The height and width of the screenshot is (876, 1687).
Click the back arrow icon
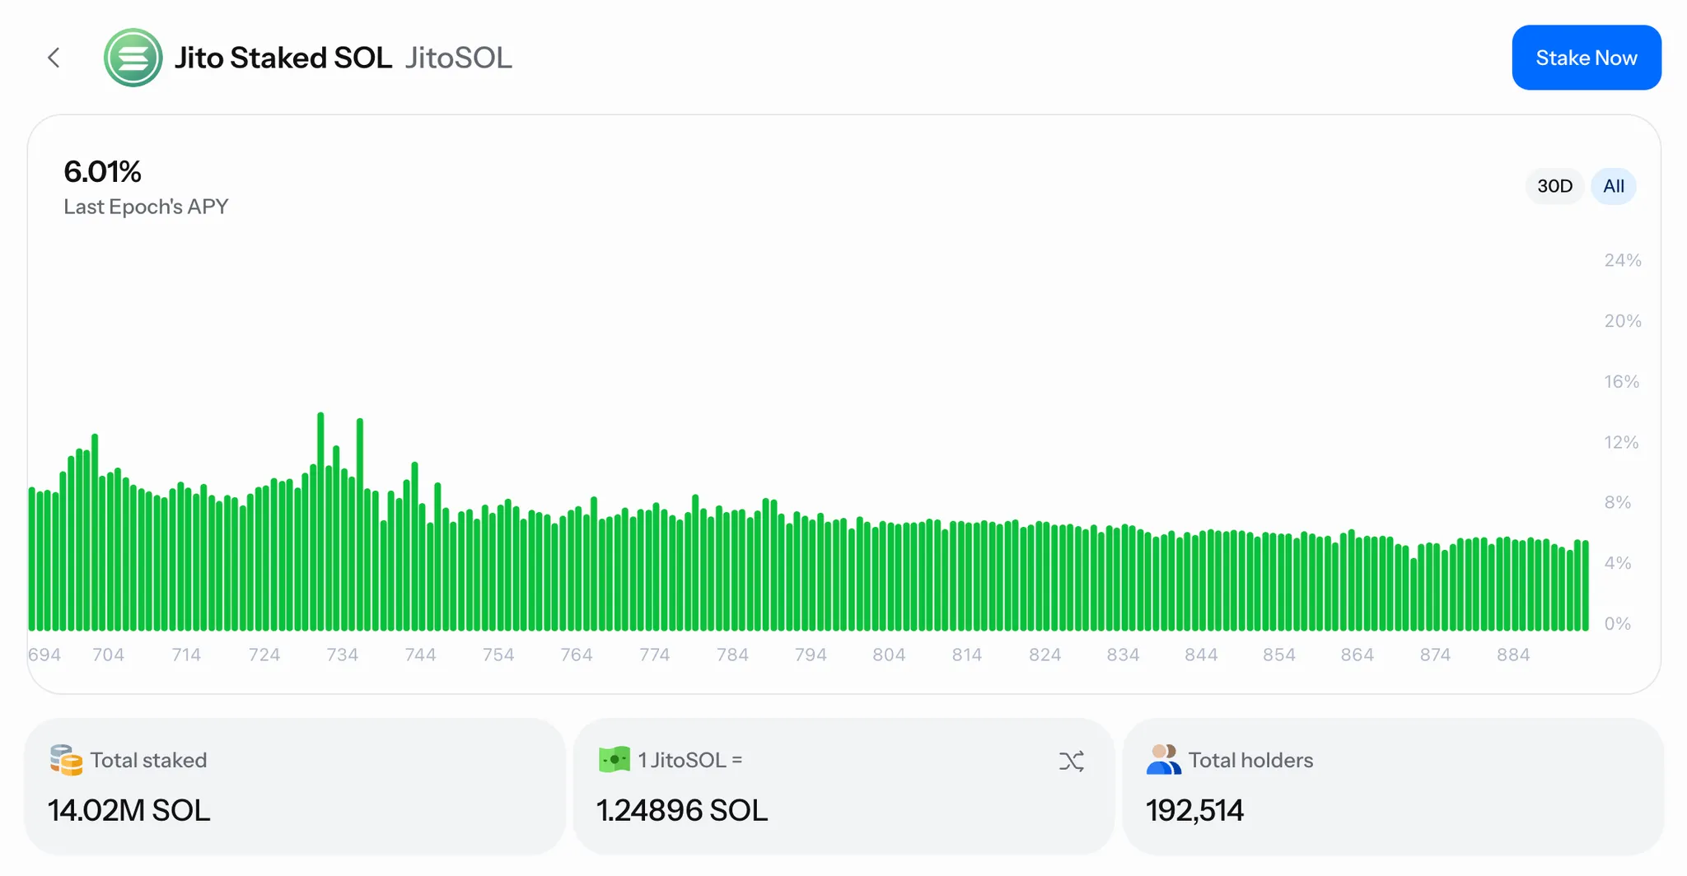54,58
